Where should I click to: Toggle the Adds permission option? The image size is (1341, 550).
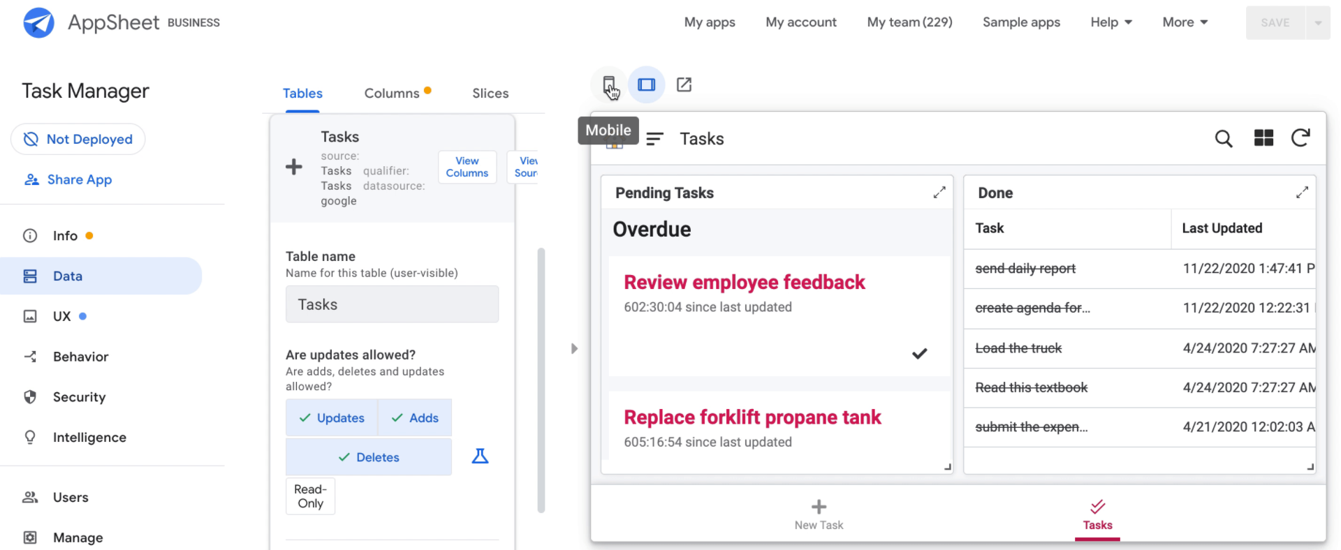(x=415, y=417)
